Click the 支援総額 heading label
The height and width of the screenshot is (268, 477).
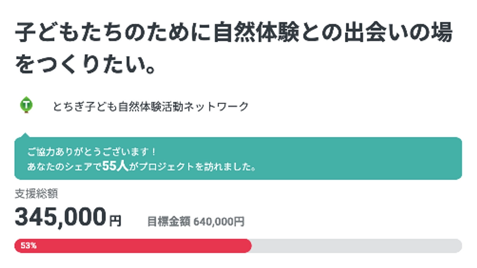[x=37, y=194]
